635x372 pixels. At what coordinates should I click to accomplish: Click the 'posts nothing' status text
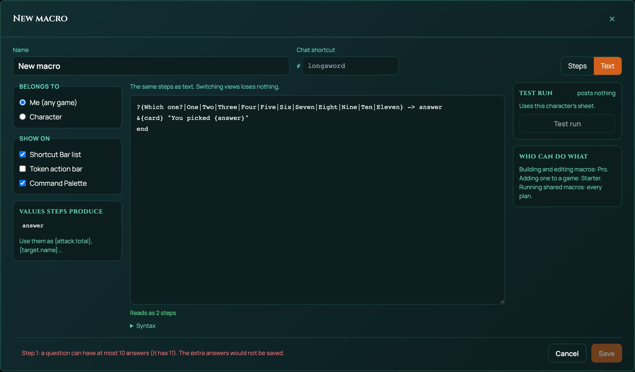pos(596,93)
